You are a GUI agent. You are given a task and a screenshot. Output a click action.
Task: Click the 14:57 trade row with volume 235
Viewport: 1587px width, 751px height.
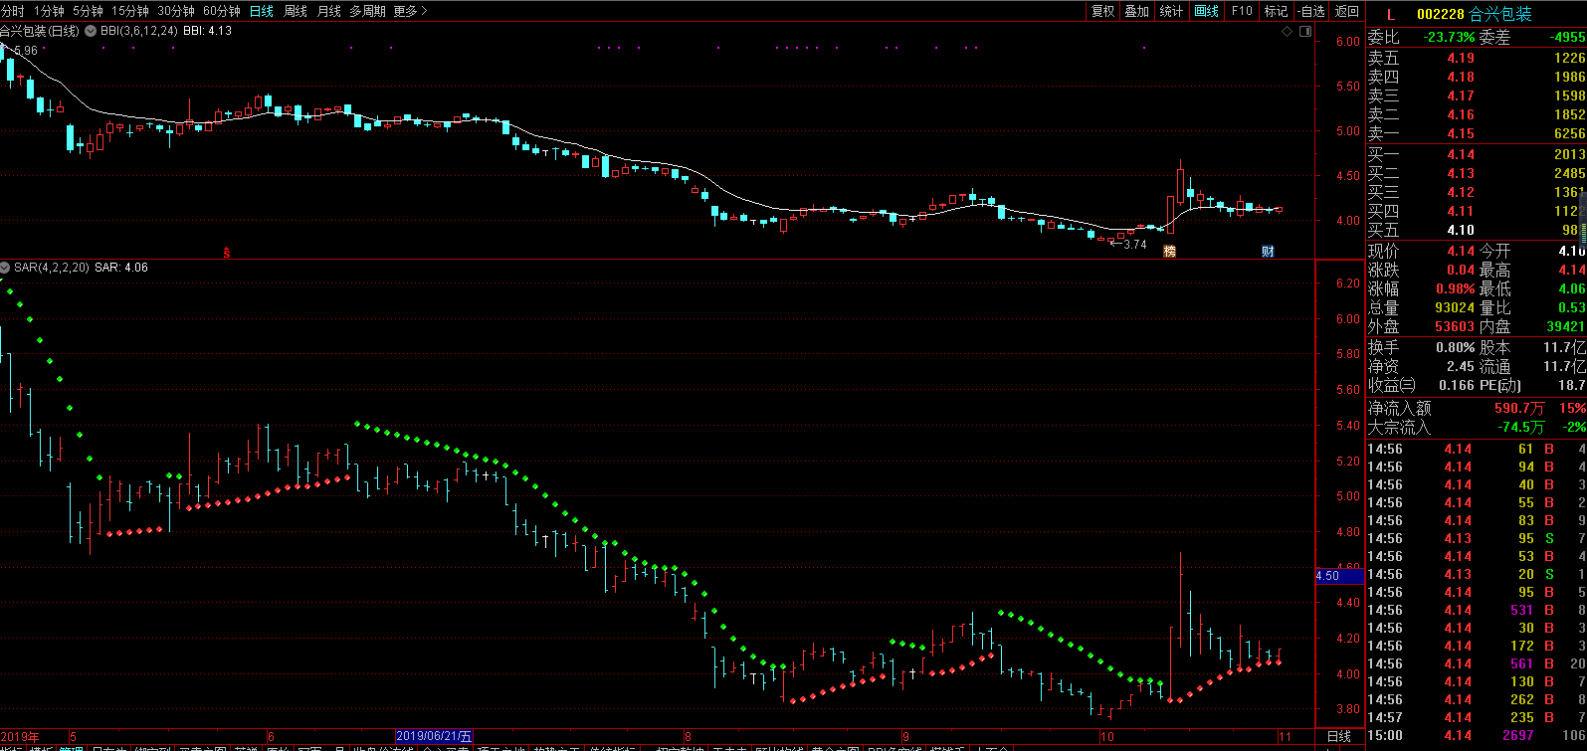click(1477, 717)
